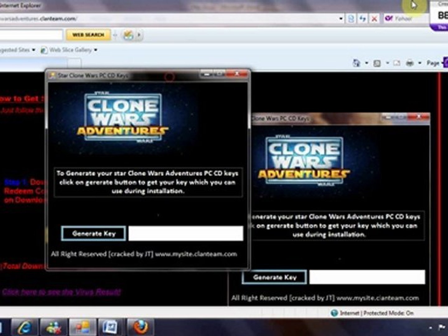
Task: Open a new browser tab
Action: click(x=74, y=63)
